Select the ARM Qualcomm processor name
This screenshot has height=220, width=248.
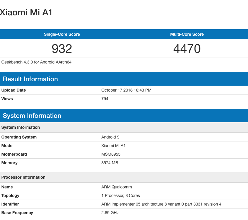click(117, 187)
